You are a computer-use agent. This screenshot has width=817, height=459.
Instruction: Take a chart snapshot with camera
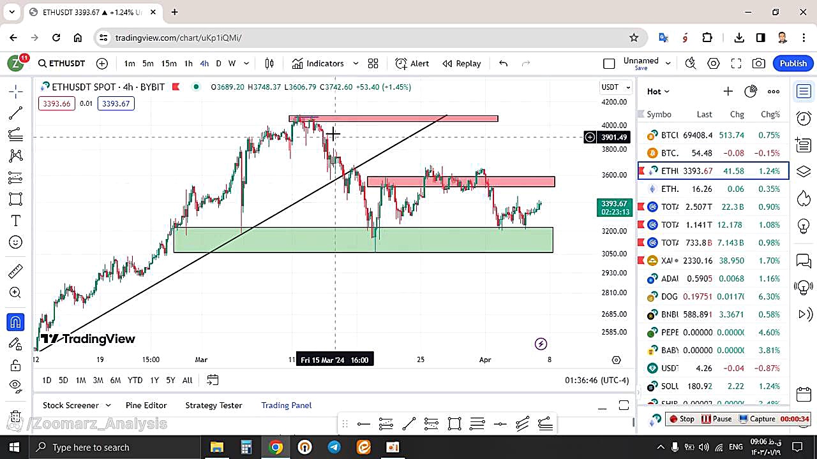click(758, 63)
